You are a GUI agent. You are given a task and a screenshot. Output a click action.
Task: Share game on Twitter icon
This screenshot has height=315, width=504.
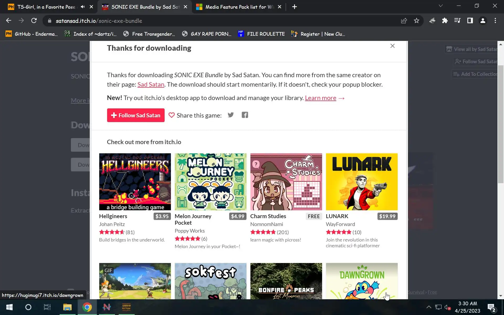230,115
